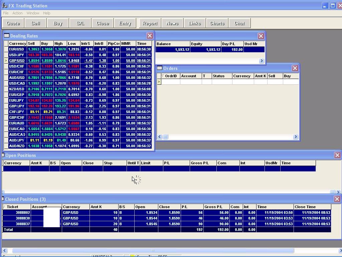This screenshot has height=257, width=342.
Task: Click the Dealing Rates panel grid icon
Action: (x=7, y=35)
